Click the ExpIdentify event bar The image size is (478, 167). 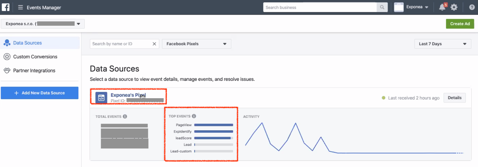(x=214, y=132)
